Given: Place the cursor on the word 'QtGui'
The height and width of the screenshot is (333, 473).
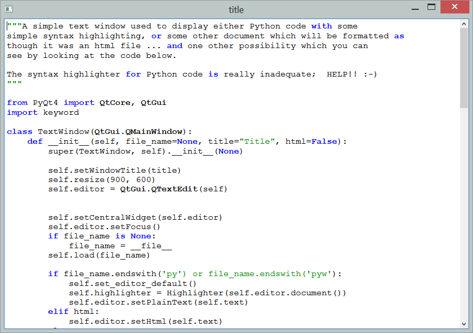Looking at the screenshot, I should tap(153, 102).
